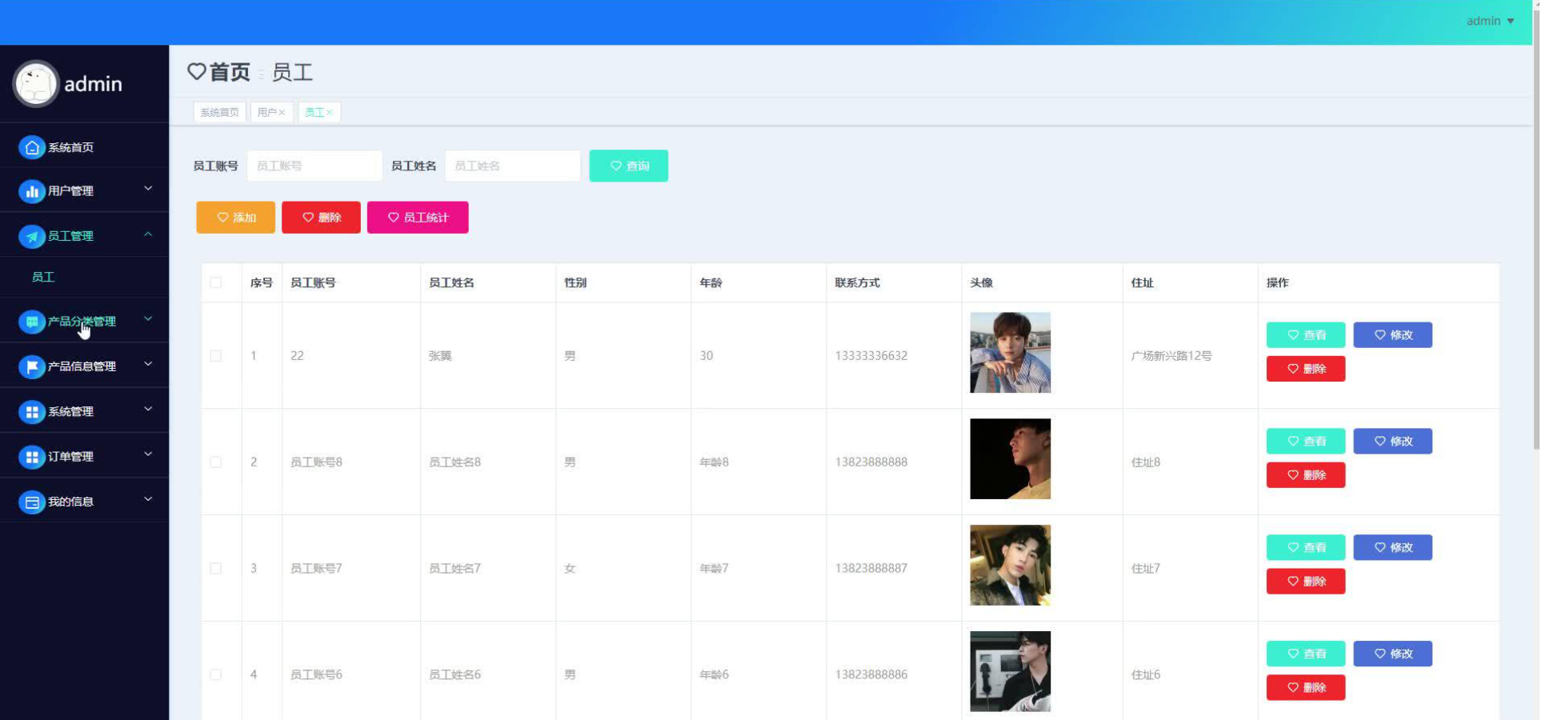
Task: Click the 查询 search button
Action: [x=629, y=166]
